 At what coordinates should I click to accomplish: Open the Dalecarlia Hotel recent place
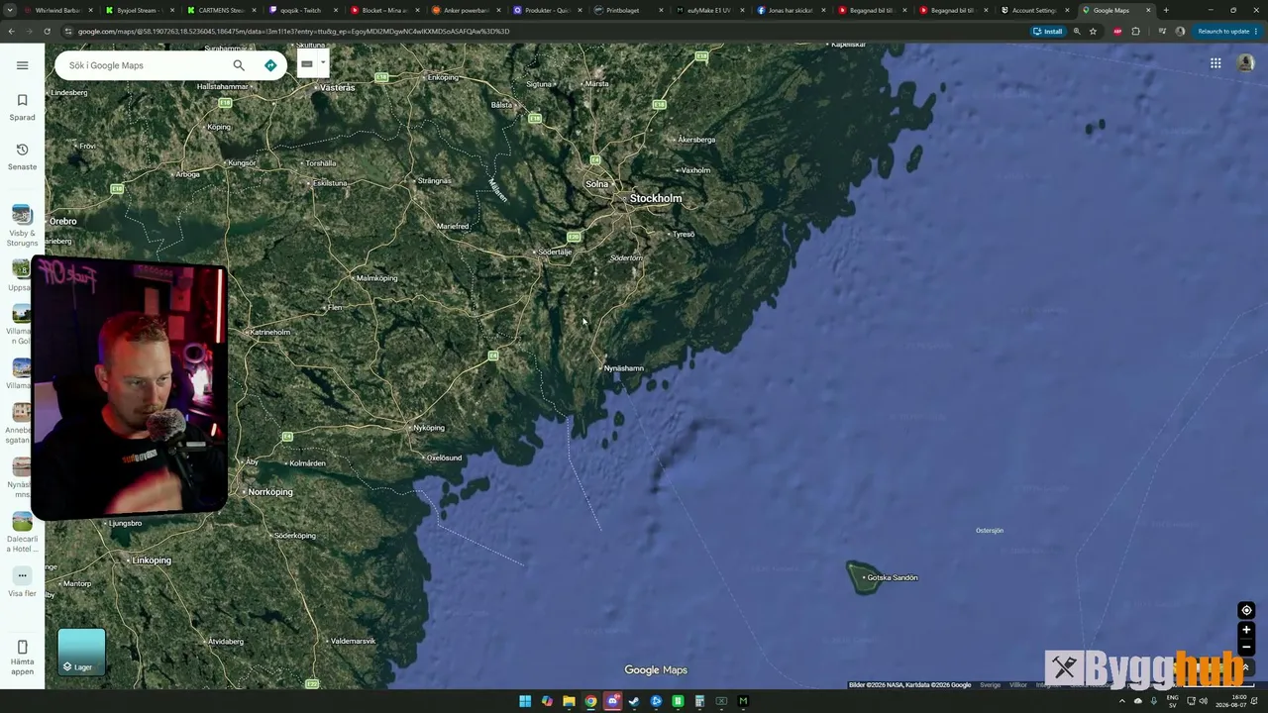pos(22,533)
